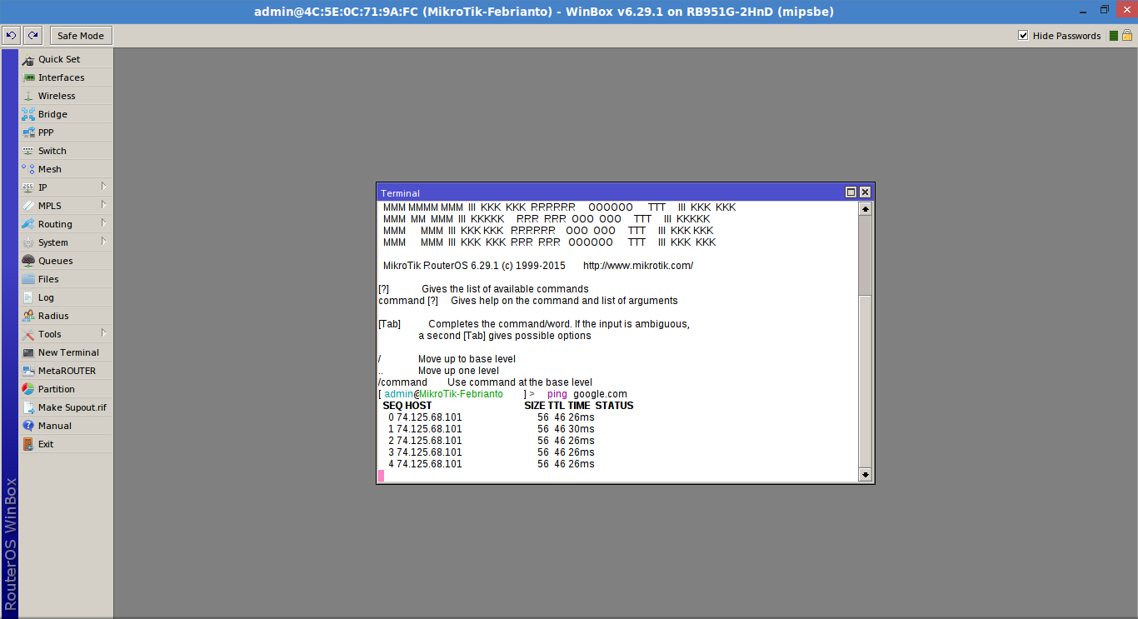Screen dimensions: 1138x619
Task: Click the IP menu icon
Action: pyautogui.click(x=28, y=187)
